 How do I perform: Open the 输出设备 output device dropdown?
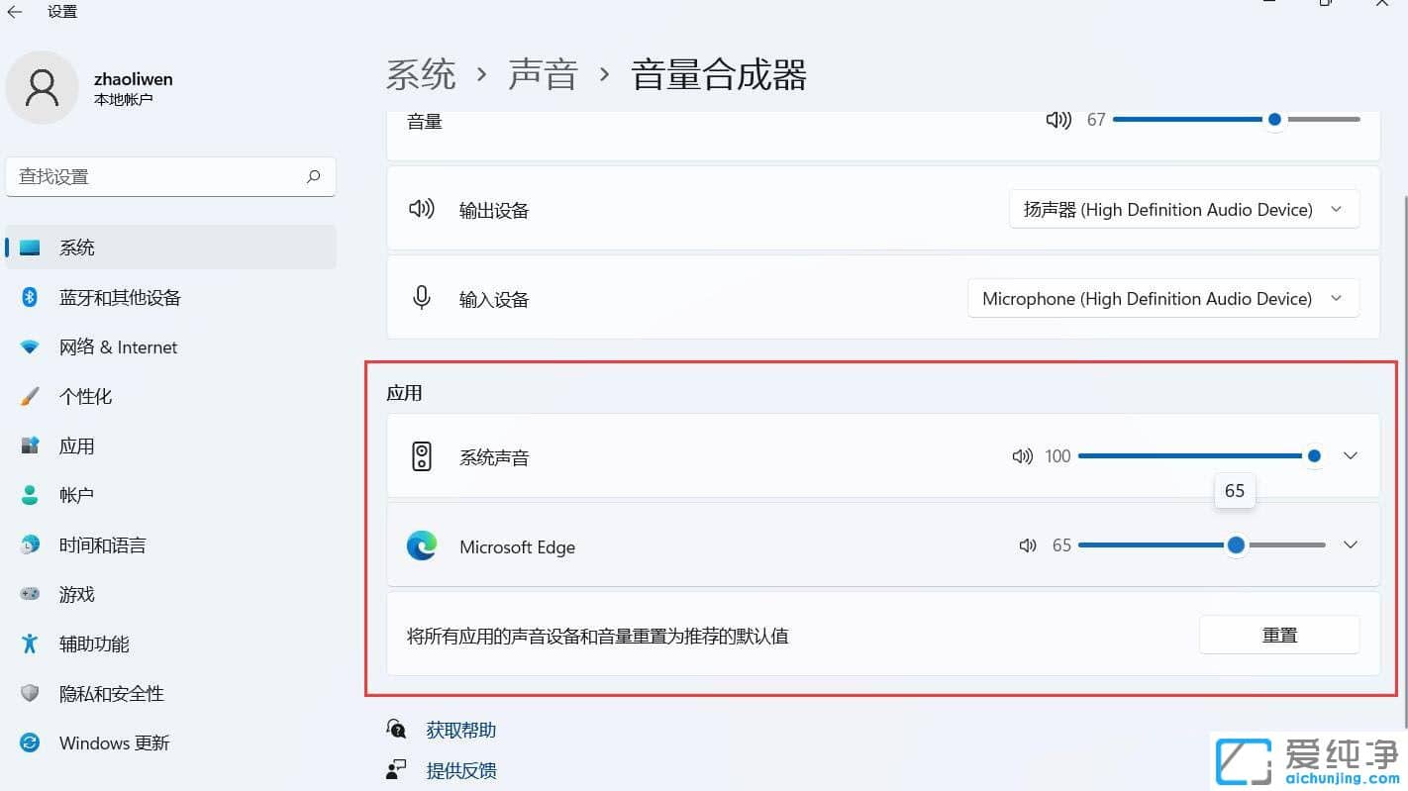click(1182, 209)
